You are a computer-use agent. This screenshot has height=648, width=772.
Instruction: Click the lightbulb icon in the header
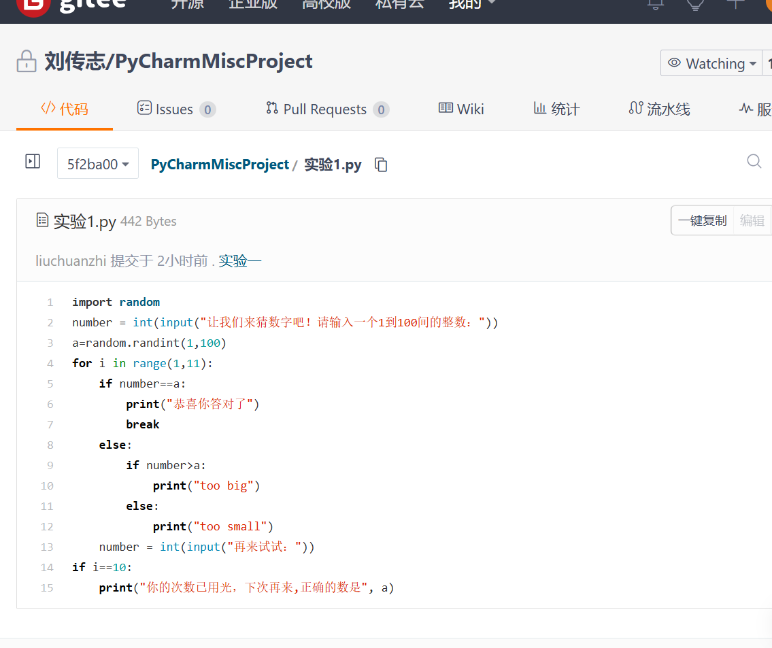pyautogui.click(x=695, y=4)
